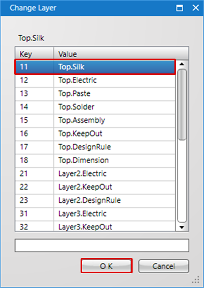Click the highlighted Top.Silk row
Screen dimensions: 204x288
pyautogui.click(x=95, y=67)
